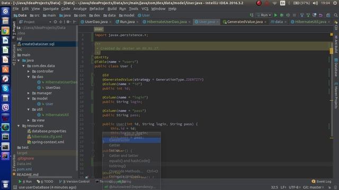Collapse the dao package
Viewport: 339px width, 190px height.
pos(29,77)
